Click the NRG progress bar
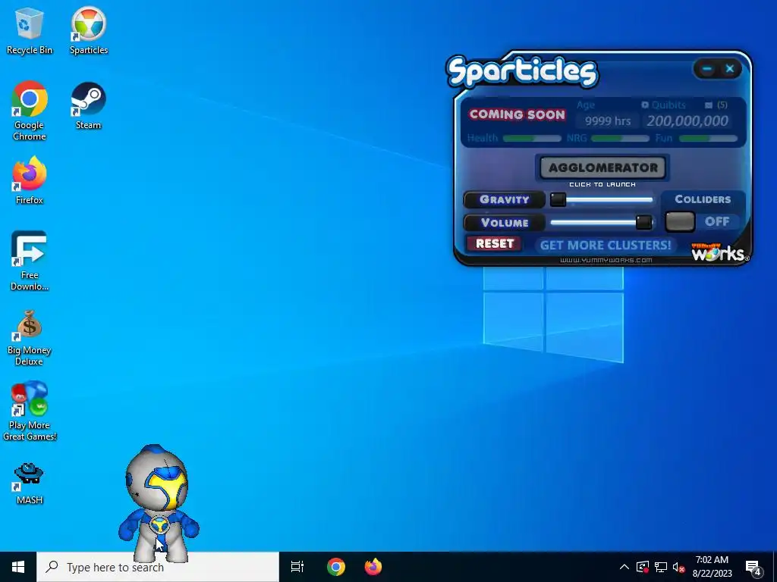 (x=619, y=139)
